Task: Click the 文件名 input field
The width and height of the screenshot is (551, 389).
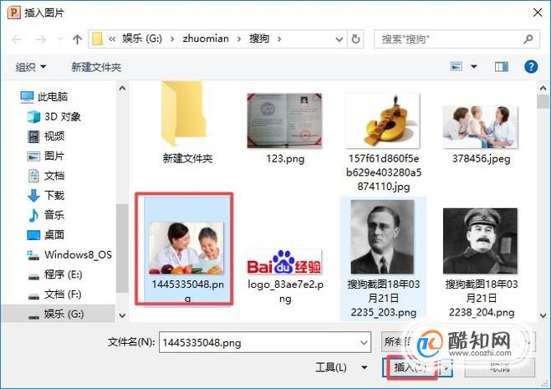Action: click(260, 342)
